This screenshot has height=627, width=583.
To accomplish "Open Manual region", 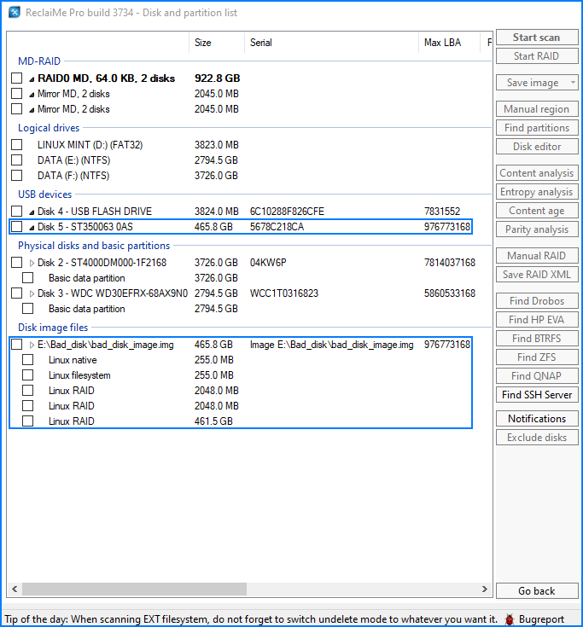I will (x=537, y=109).
